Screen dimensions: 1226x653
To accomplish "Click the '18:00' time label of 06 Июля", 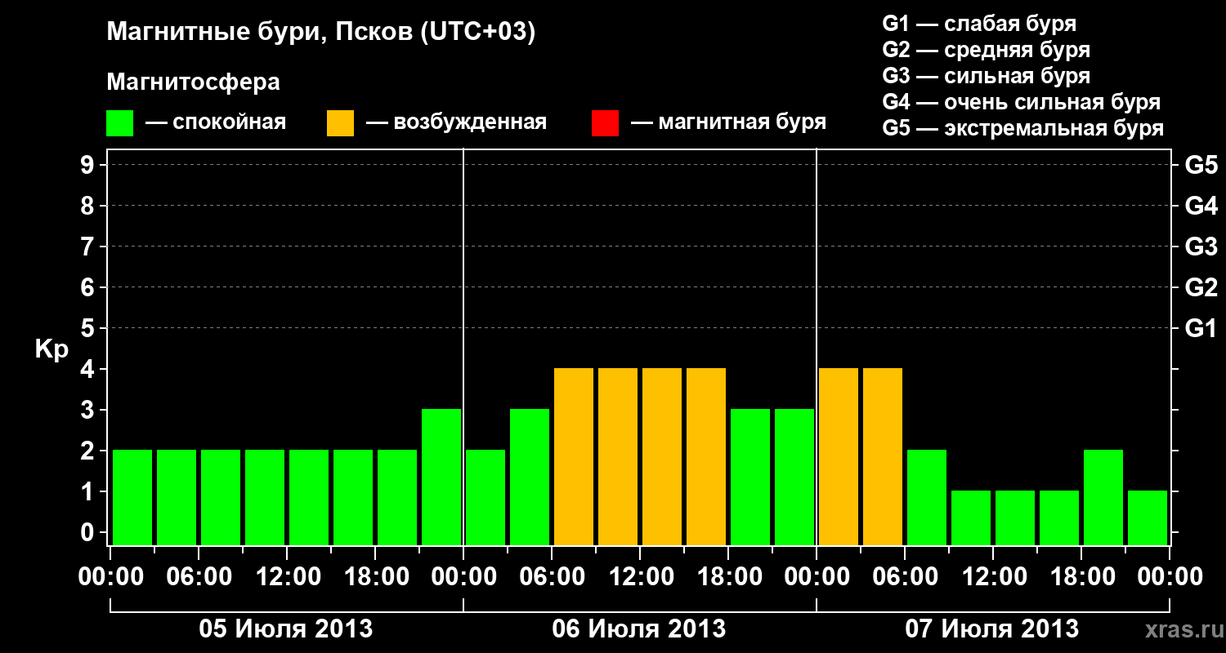I will click(728, 577).
